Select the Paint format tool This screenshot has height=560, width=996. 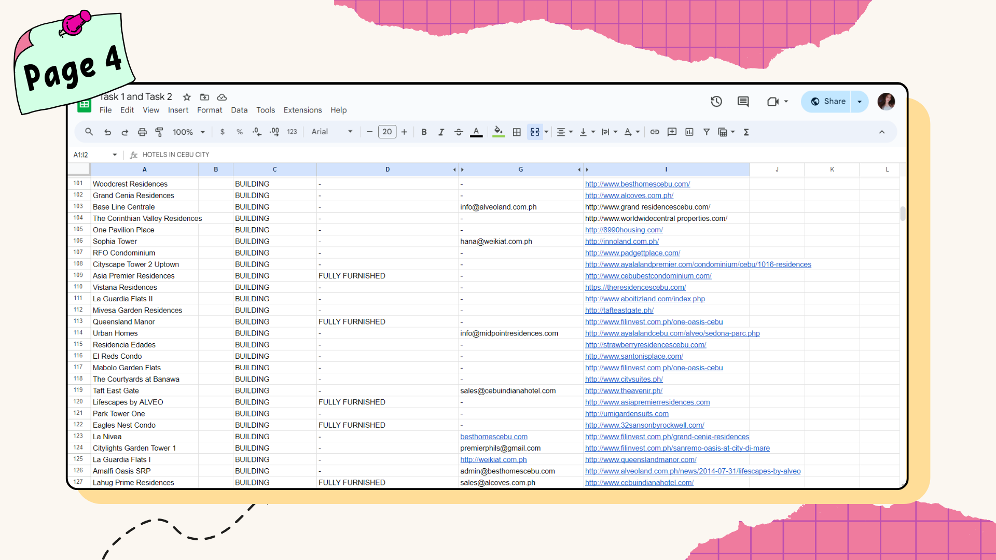tap(159, 132)
